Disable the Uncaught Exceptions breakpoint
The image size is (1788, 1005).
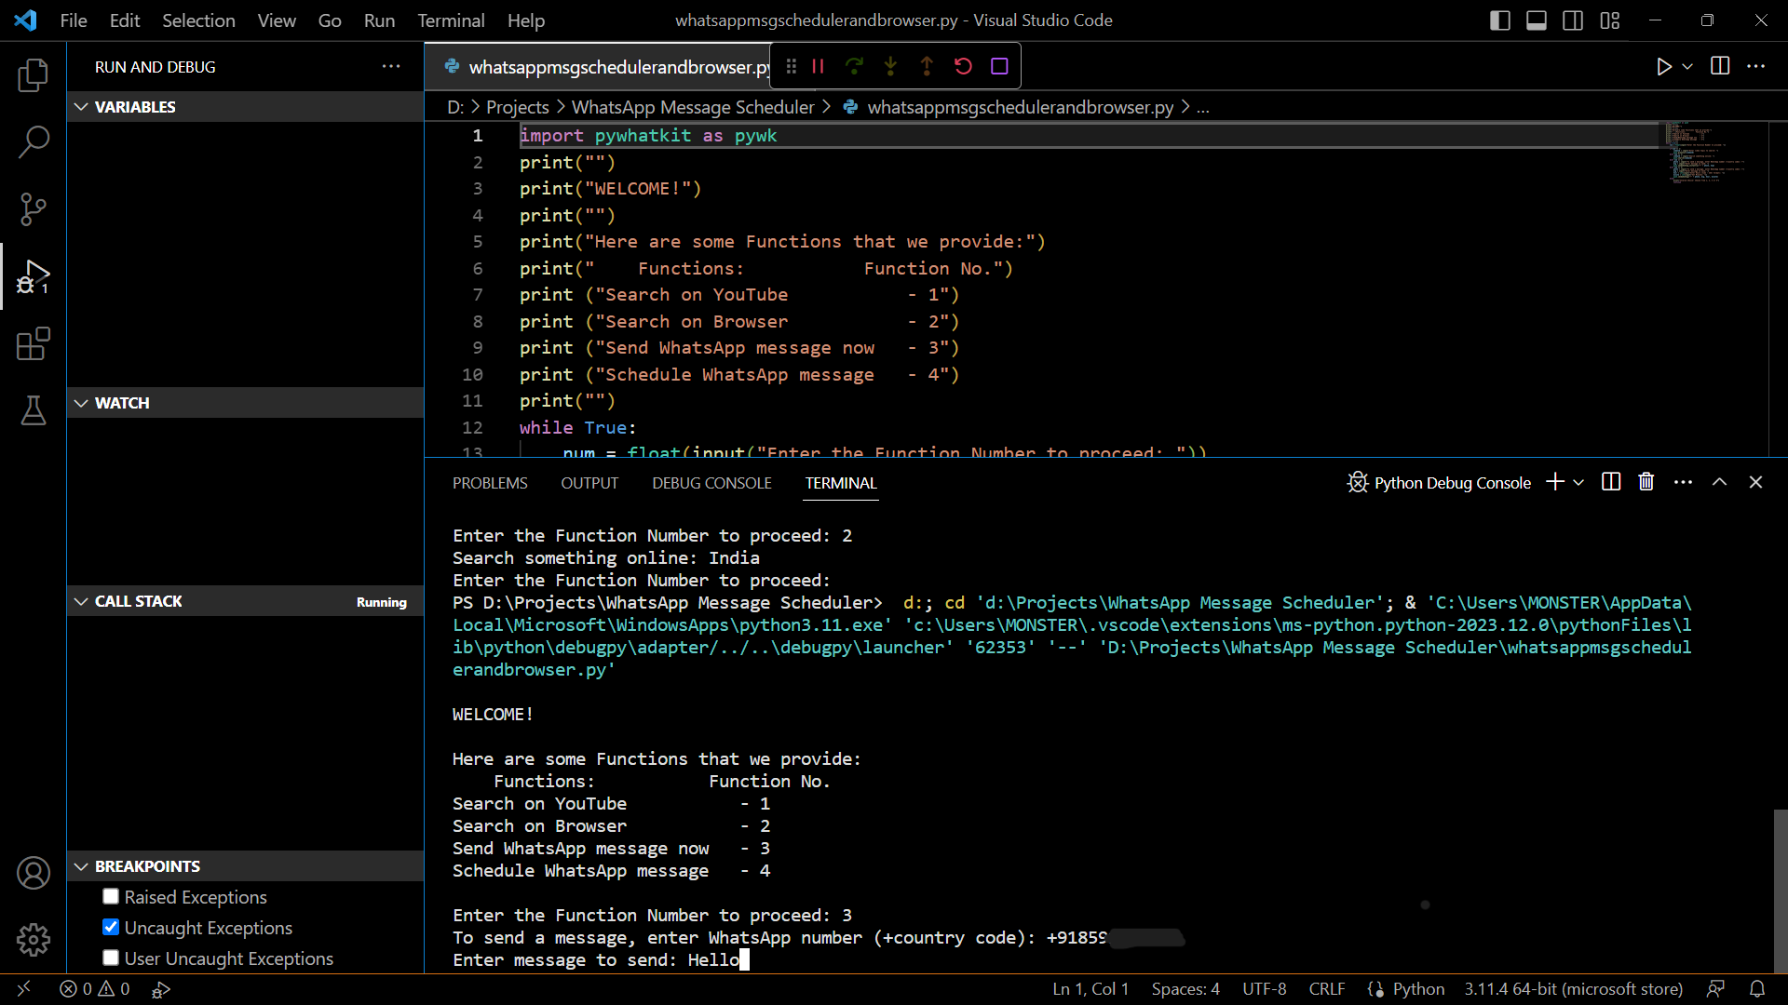(x=110, y=927)
